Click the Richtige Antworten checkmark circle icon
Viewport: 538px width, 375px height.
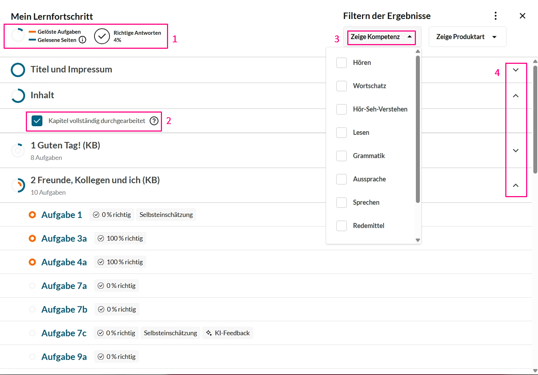[x=102, y=36]
